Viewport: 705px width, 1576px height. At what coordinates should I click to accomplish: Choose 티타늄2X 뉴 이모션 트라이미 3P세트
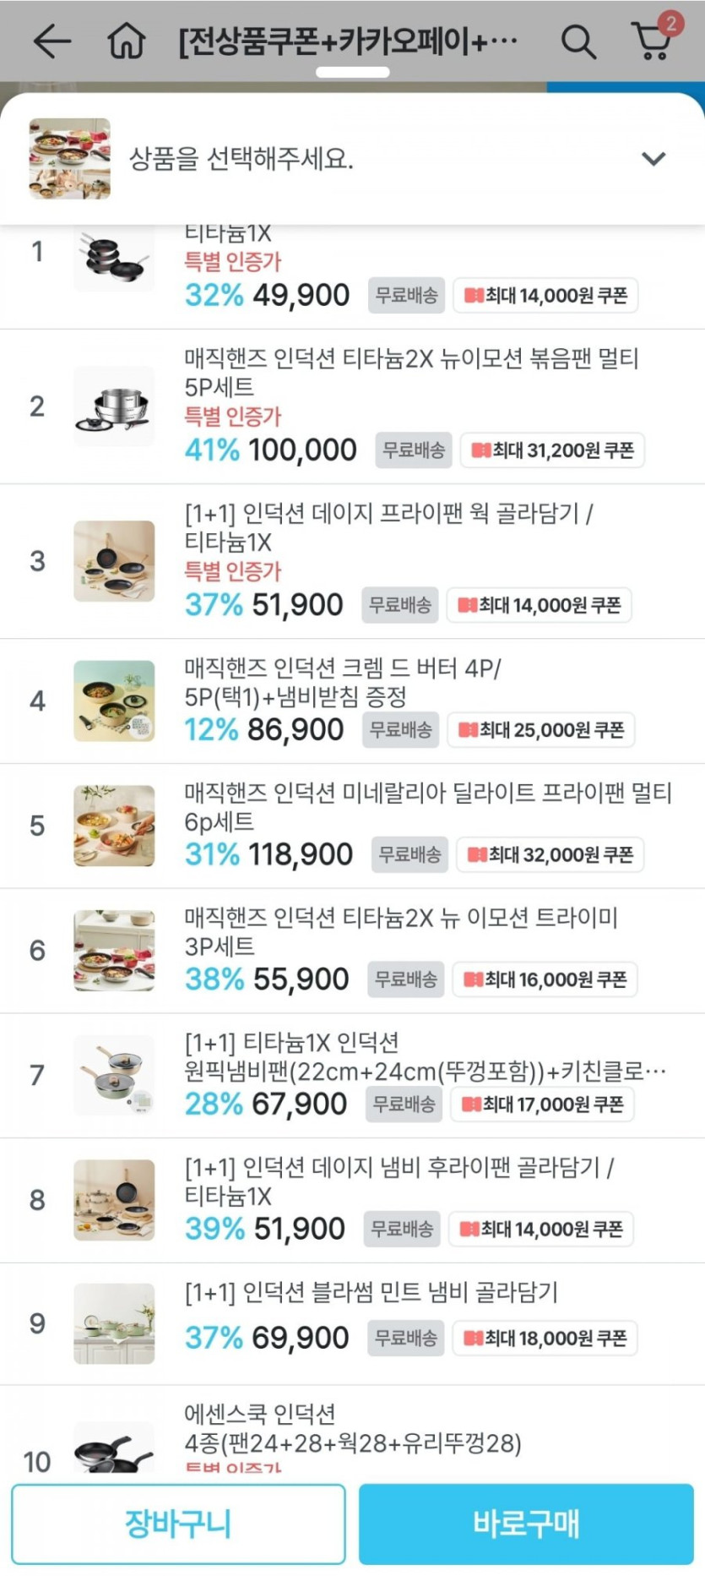401,931
